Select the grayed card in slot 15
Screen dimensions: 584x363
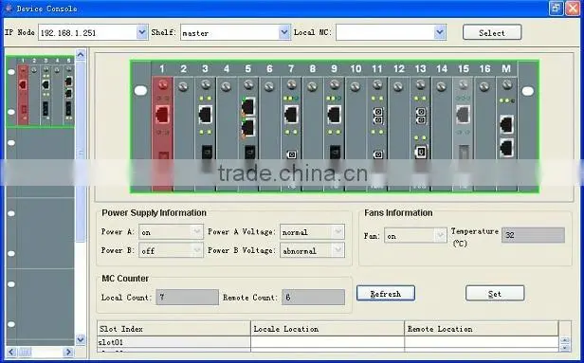(x=463, y=134)
